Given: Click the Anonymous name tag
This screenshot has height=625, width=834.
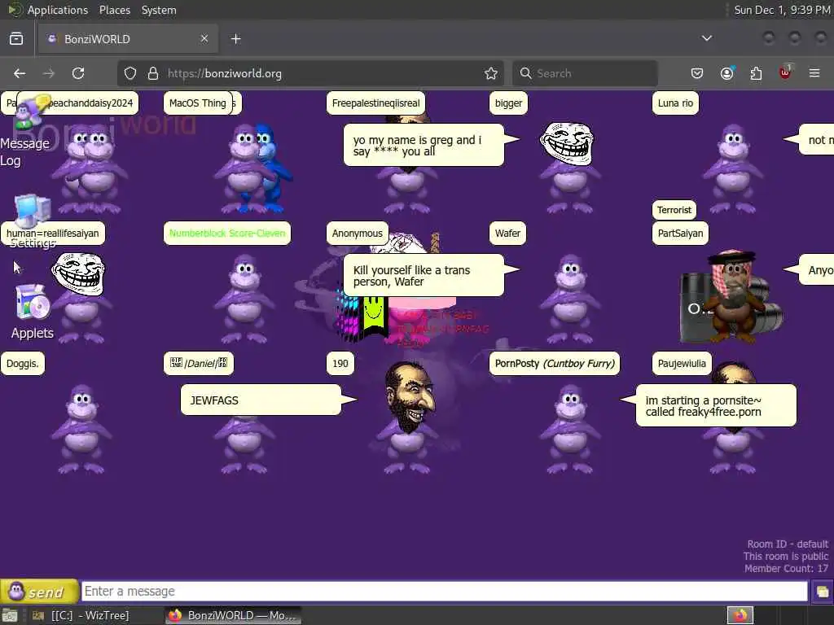Looking at the screenshot, I should click(358, 233).
